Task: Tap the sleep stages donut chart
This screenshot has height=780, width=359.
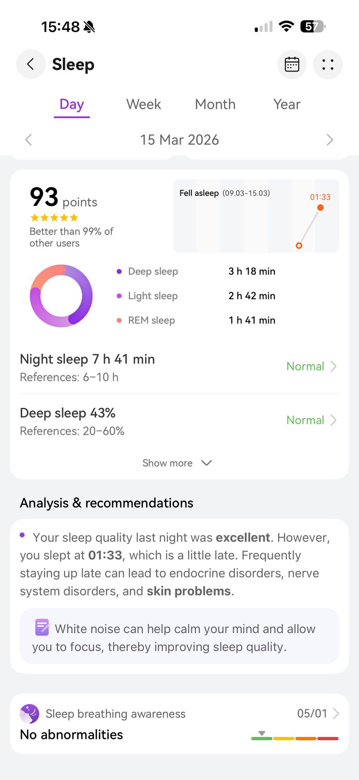Action: [61, 296]
